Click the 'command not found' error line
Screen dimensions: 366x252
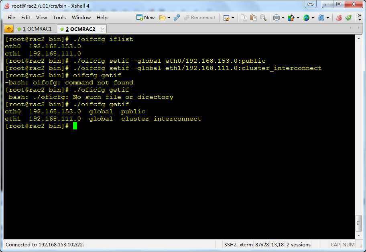point(69,82)
